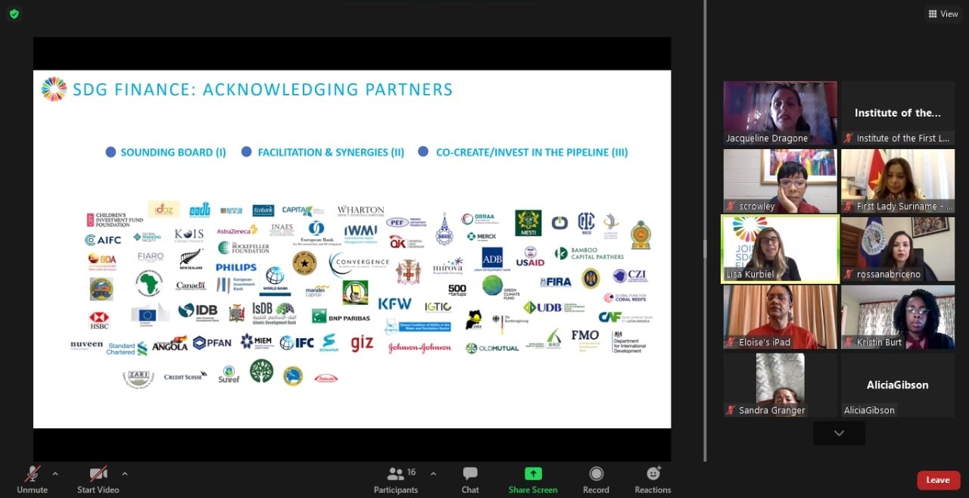
Task: Open the View layout menu
Action: [x=943, y=14]
